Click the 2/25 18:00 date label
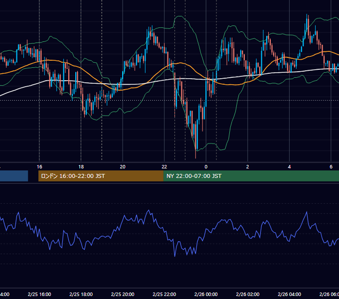This screenshot has width=339, height=299. pyautogui.click(x=81, y=294)
